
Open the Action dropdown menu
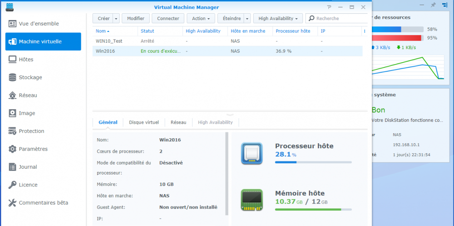200,19
